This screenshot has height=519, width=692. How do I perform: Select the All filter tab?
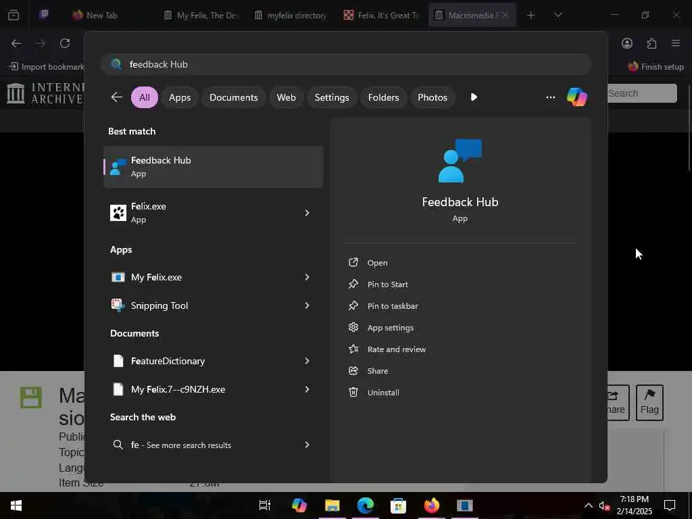[145, 97]
